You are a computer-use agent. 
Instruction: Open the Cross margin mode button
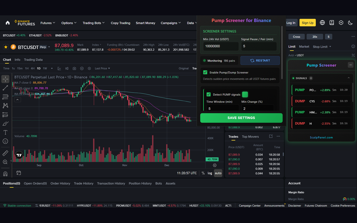coord(296,37)
